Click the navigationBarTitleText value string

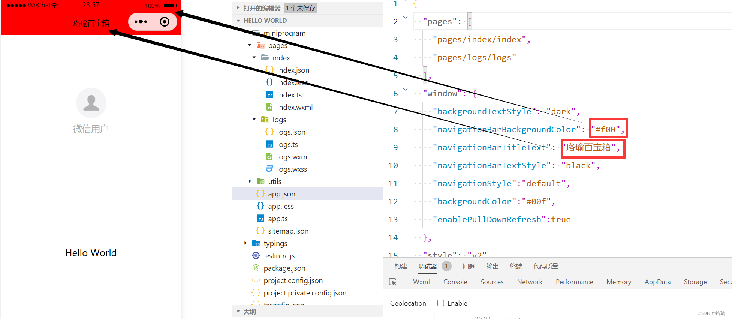[589, 147]
